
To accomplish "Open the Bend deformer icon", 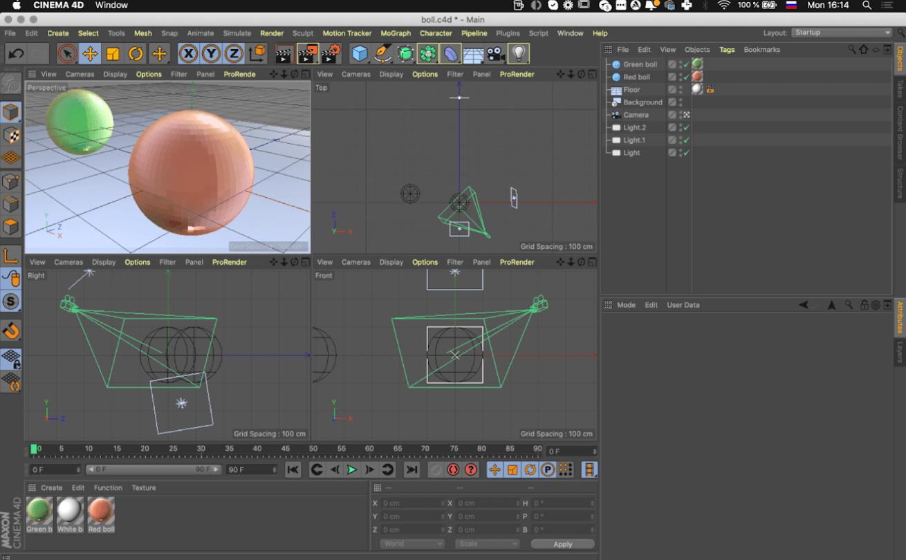I will pos(451,53).
